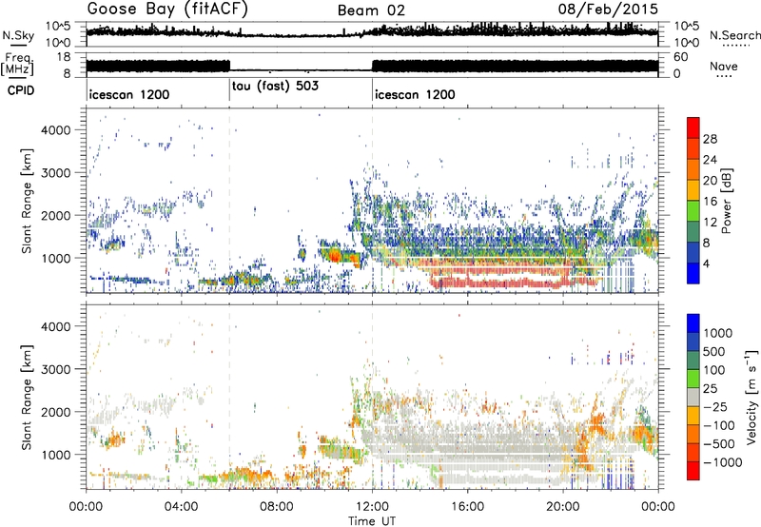The image size is (761, 527).
Task: Click the power panel "Slant Range [km]" label
Action: pos(27,201)
